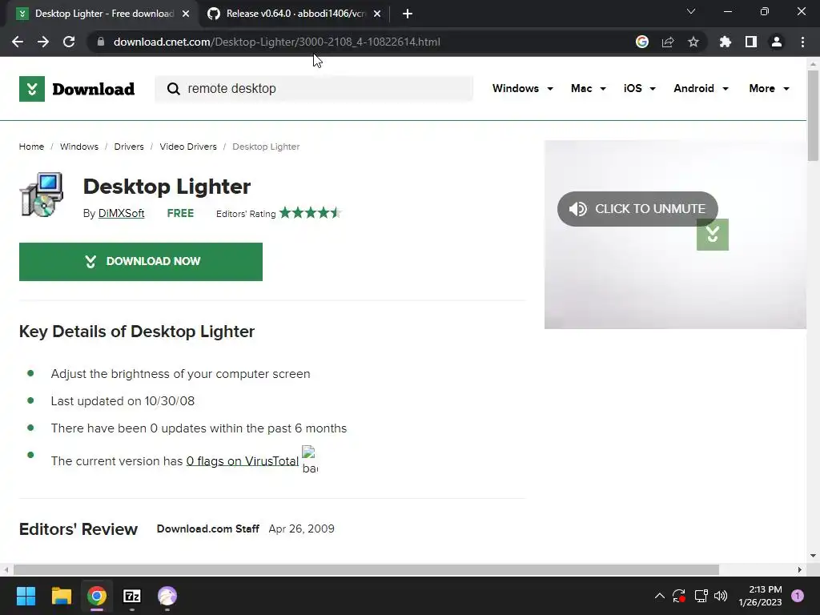820x615 pixels.
Task: Open the Google icon in address bar
Action: pyautogui.click(x=642, y=42)
